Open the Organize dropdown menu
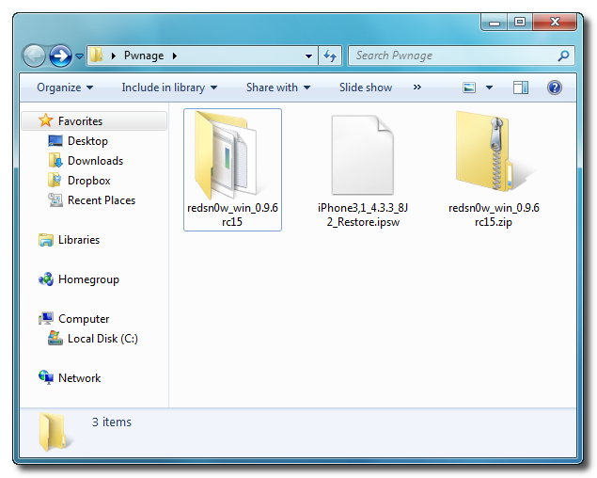597x478 pixels. tap(65, 88)
